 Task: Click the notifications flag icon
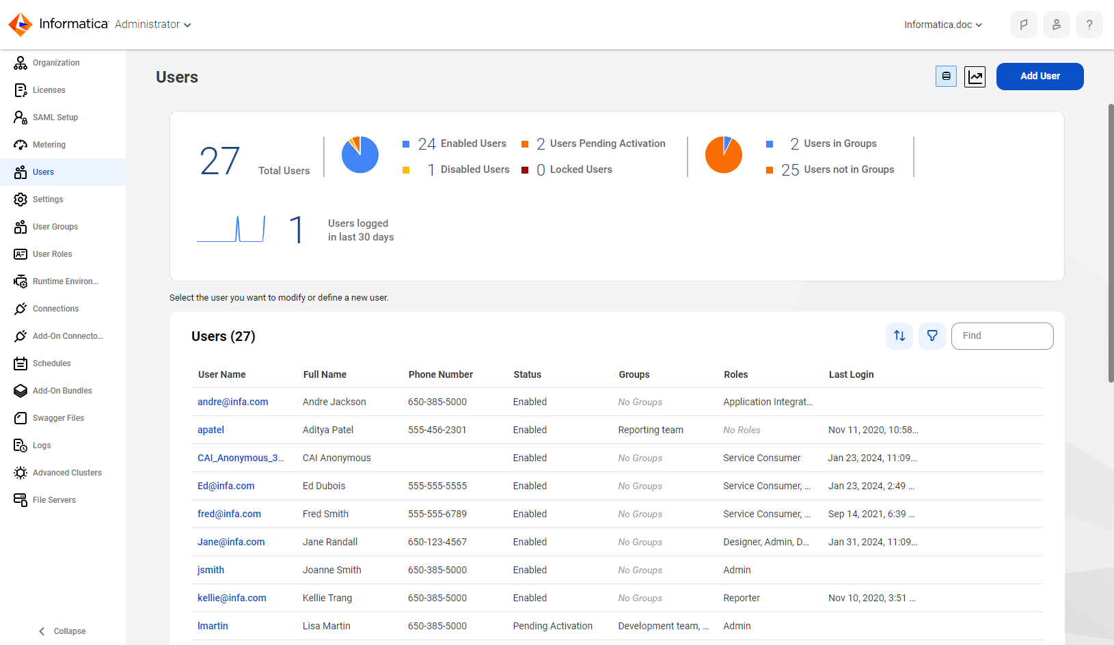1024,25
